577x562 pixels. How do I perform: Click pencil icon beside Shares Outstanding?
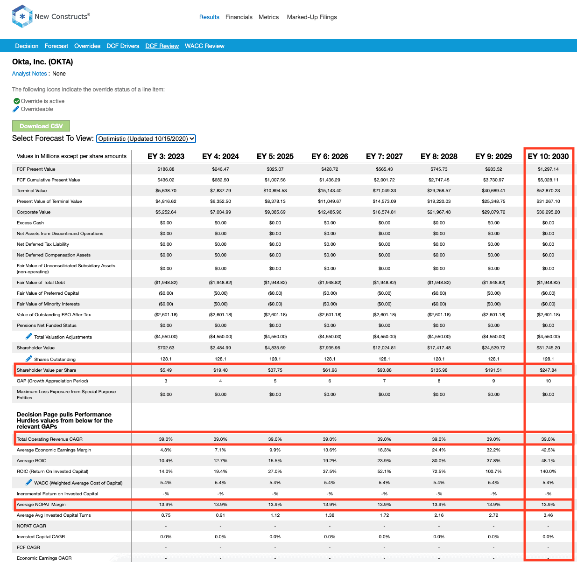pos(29,359)
